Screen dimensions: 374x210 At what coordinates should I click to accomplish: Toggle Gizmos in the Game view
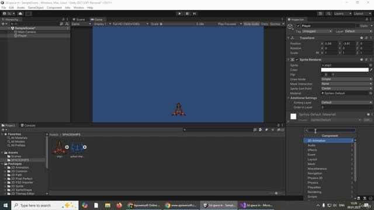275,24
